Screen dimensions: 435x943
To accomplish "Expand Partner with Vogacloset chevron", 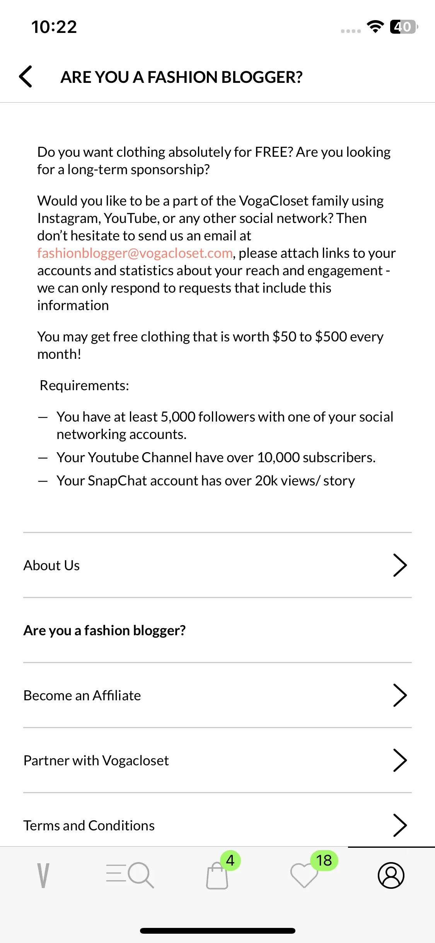I will [x=400, y=760].
